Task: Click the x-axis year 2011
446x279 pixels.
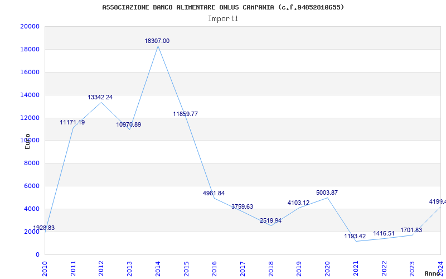Action: (x=73, y=269)
